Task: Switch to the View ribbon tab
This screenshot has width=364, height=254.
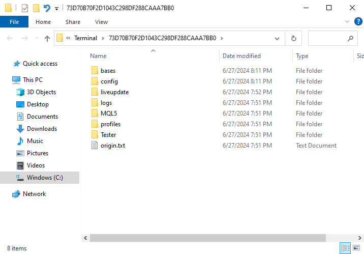Action: (x=101, y=22)
